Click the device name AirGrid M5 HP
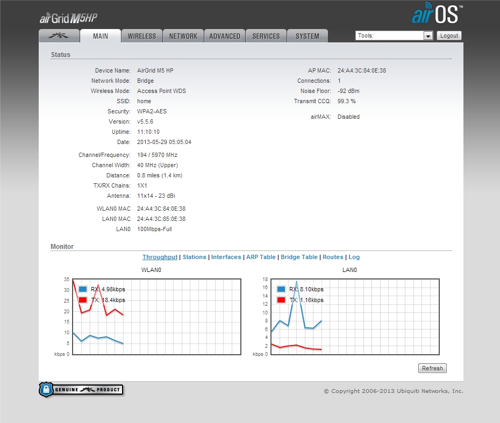Image resolution: width=500 pixels, height=423 pixels. pyautogui.click(x=155, y=70)
